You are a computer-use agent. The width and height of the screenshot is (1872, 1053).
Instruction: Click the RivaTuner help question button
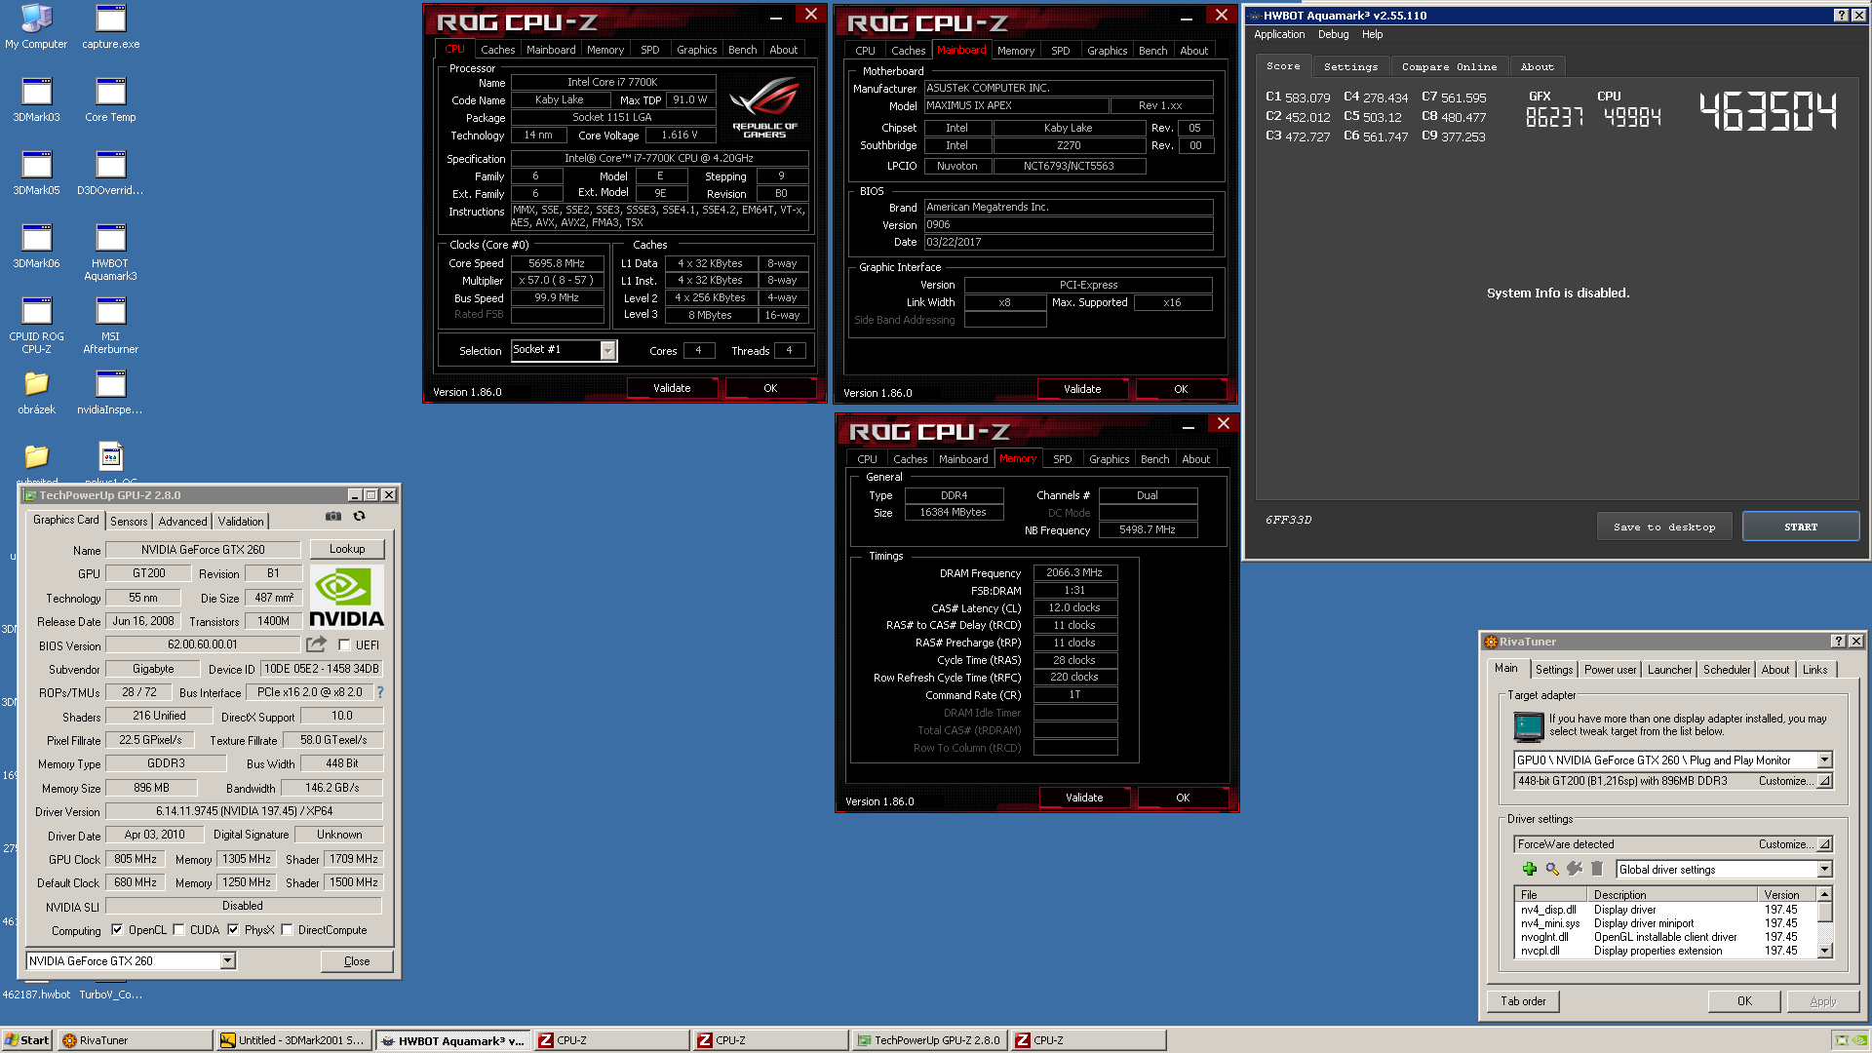click(1838, 642)
